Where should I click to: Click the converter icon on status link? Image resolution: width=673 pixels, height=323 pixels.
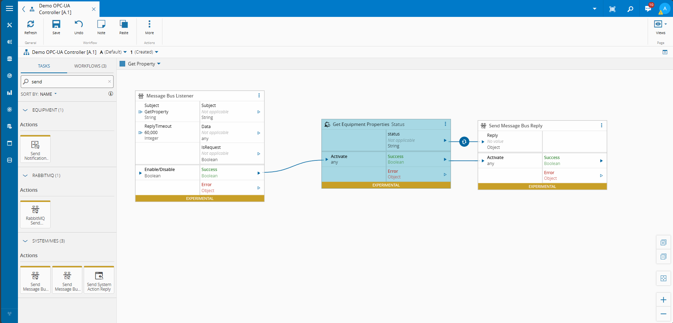pos(464,142)
